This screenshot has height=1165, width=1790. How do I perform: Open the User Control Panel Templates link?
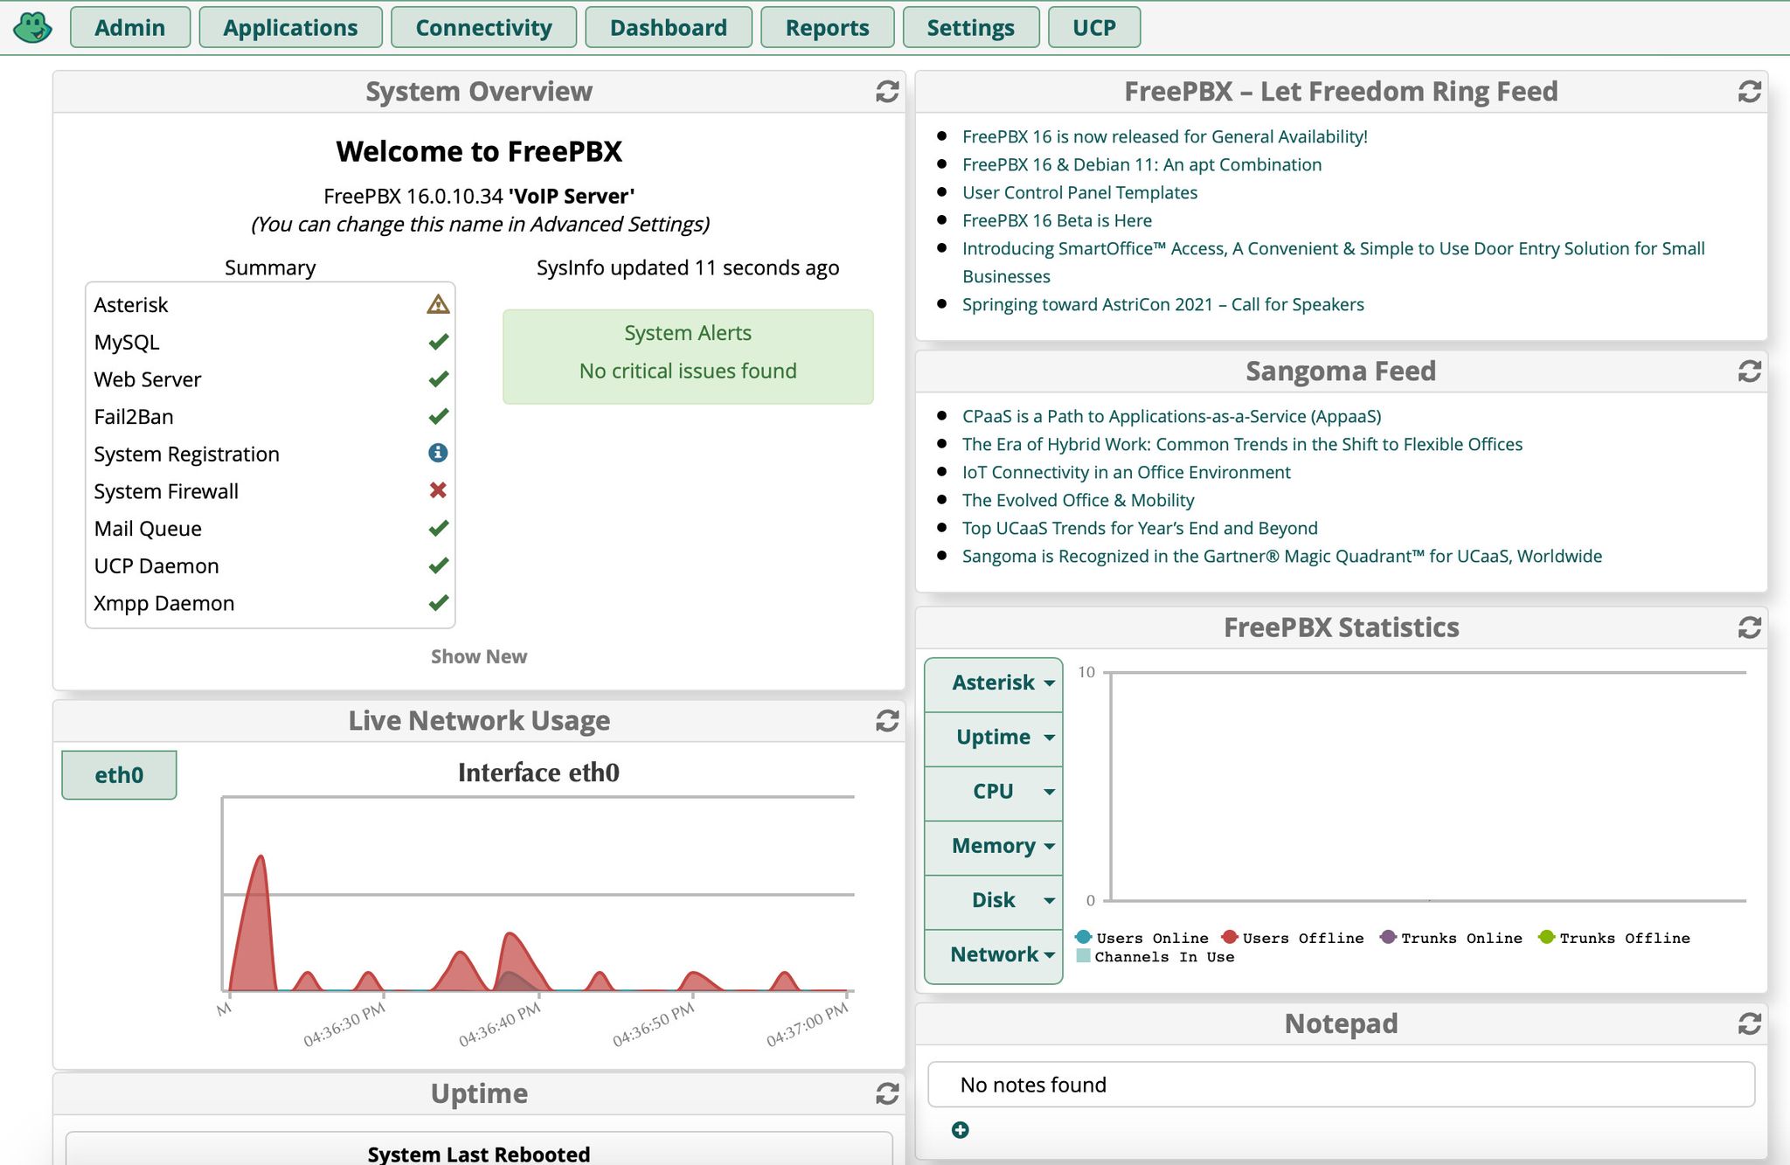(x=1079, y=192)
